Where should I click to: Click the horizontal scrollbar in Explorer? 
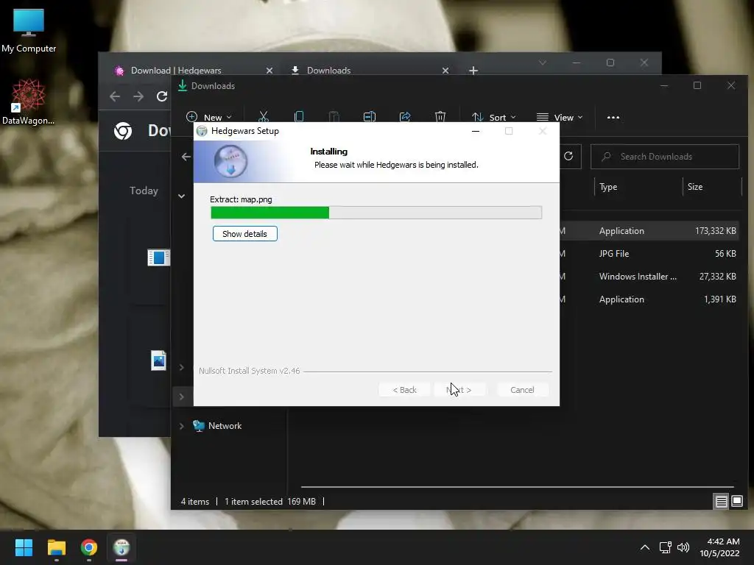(x=518, y=487)
